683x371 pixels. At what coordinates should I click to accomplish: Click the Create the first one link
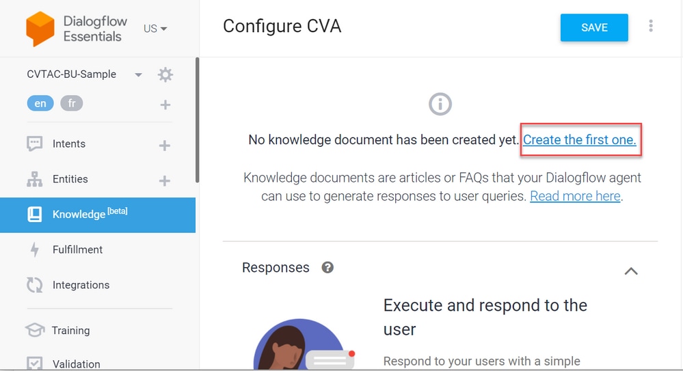pos(579,140)
